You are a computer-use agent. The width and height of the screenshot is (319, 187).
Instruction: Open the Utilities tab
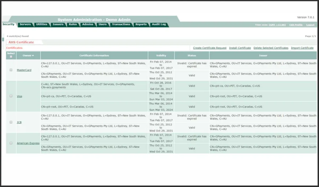coord(41,24)
